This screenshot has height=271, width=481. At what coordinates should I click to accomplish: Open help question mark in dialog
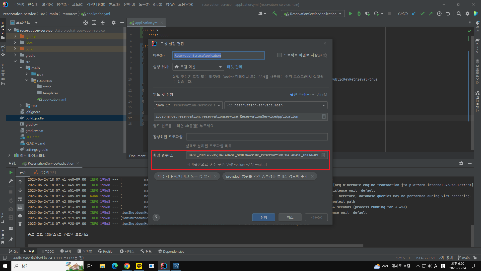click(x=156, y=217)
